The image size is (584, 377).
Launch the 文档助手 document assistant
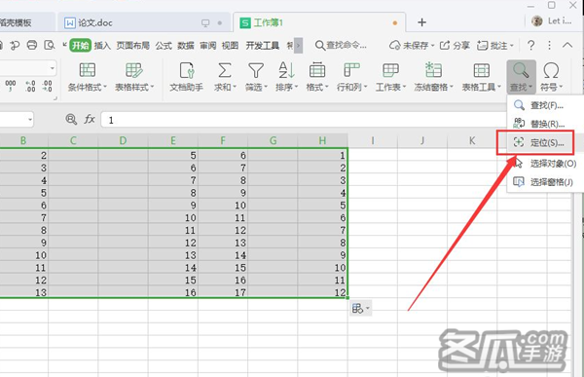coord(186,77)
